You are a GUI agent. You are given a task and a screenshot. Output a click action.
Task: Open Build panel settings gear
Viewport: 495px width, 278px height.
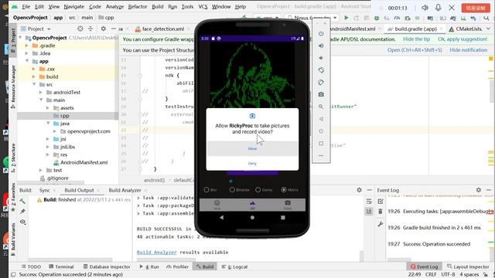pyautogui.click(x=359, y=190)
